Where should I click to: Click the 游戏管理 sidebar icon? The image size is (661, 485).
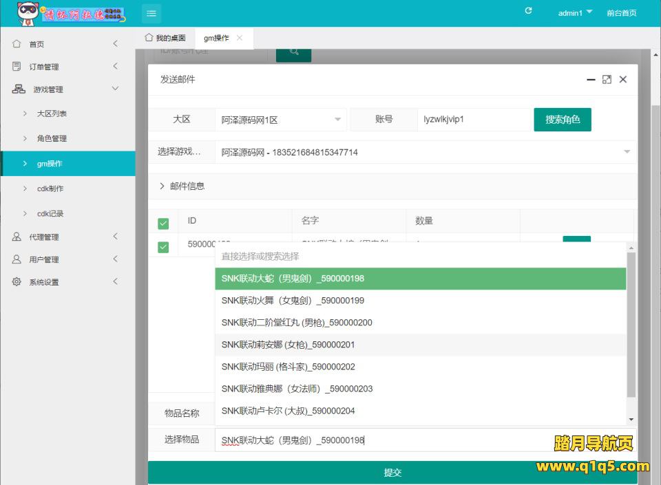tap(19, 89)
